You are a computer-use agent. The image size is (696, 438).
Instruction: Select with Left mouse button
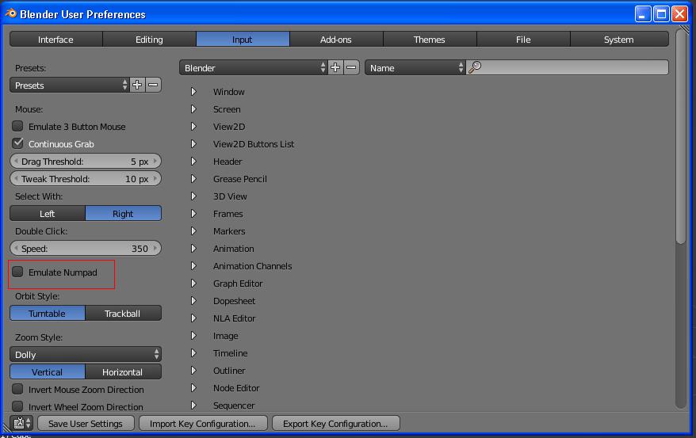[x=48, y=213]
